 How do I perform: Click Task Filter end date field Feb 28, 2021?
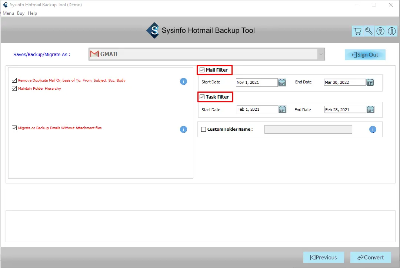pos(345,110)
